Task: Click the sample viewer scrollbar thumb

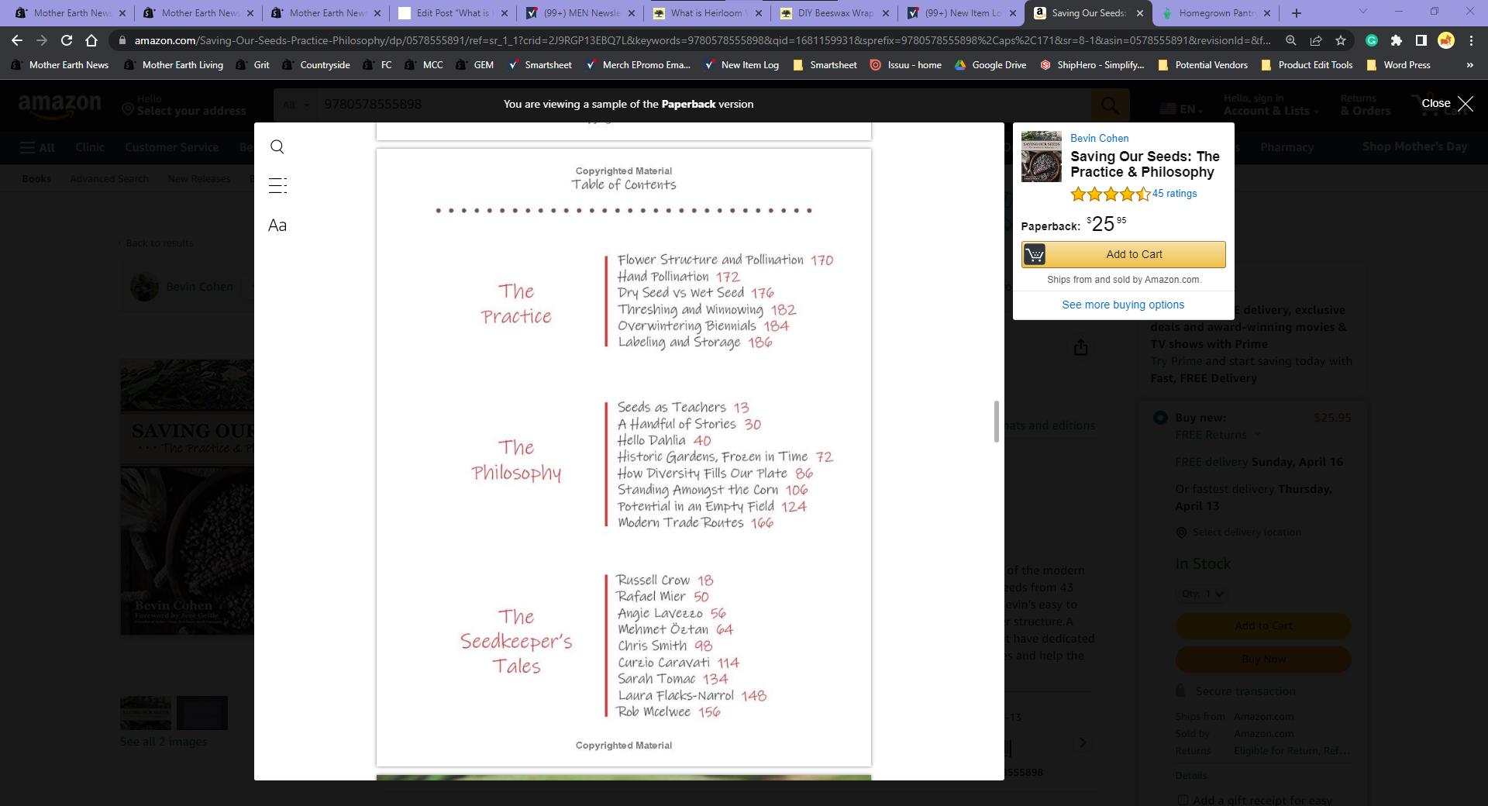Action: (x=997, y=422)
